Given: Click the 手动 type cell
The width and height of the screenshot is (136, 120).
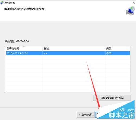Looking at the screenshot, I should tap(109, 53).
